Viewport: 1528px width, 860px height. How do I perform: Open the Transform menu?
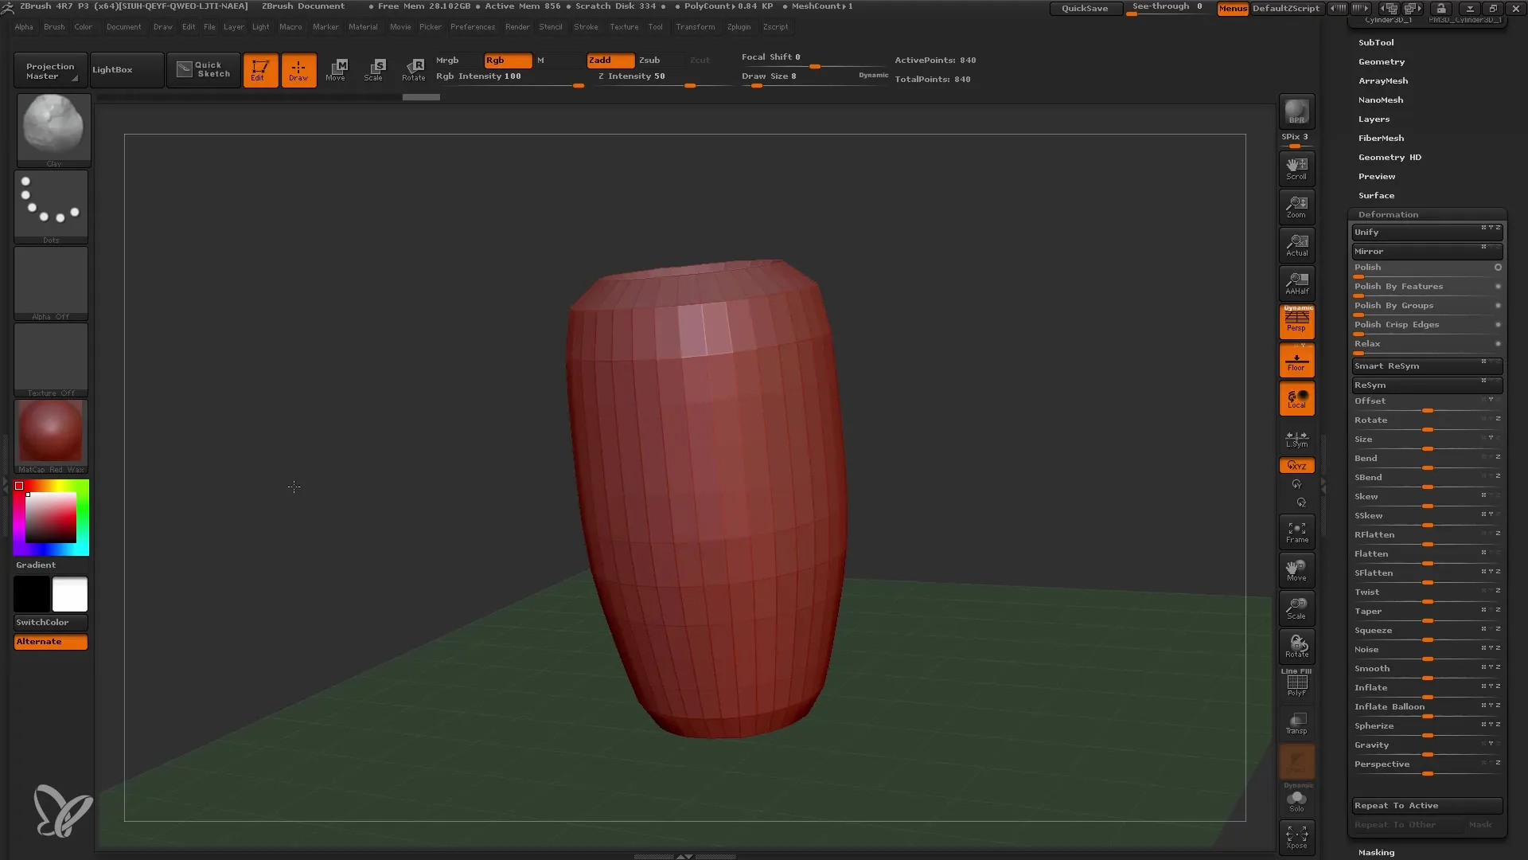[695, 26]
